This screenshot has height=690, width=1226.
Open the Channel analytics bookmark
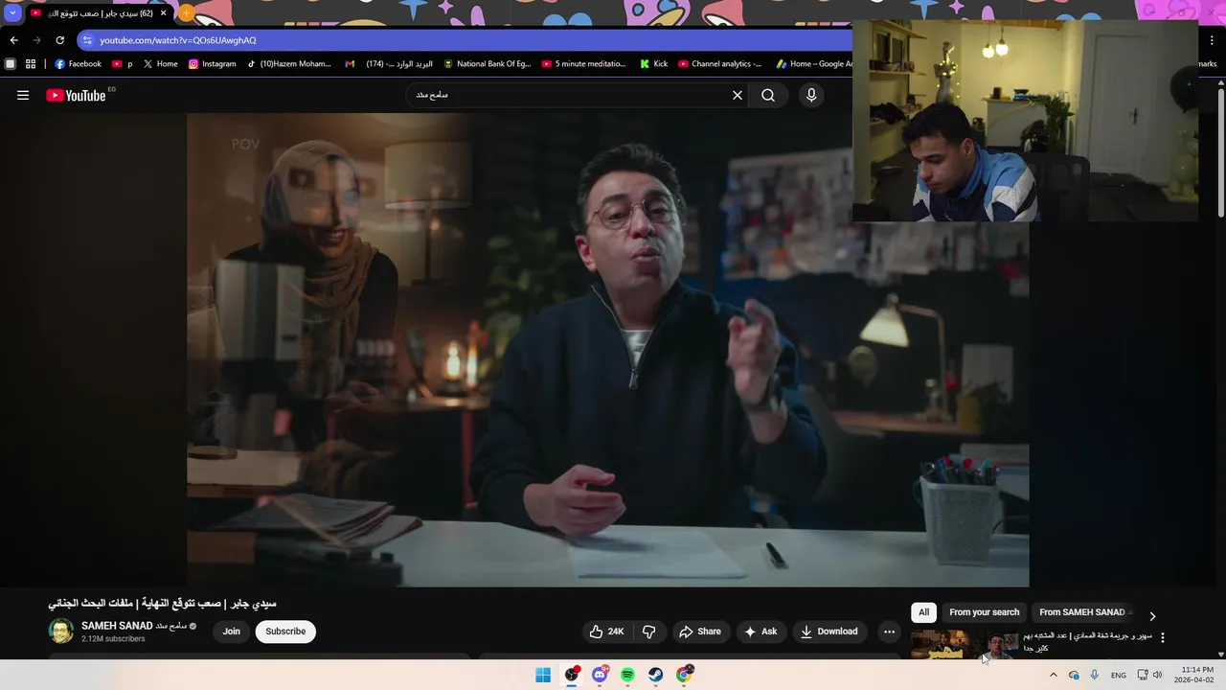(720, 64)
